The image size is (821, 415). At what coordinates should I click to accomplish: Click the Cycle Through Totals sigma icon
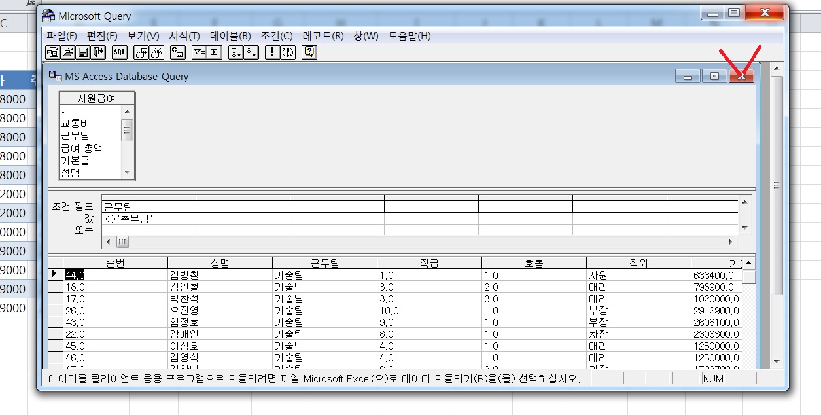point(214,52)
